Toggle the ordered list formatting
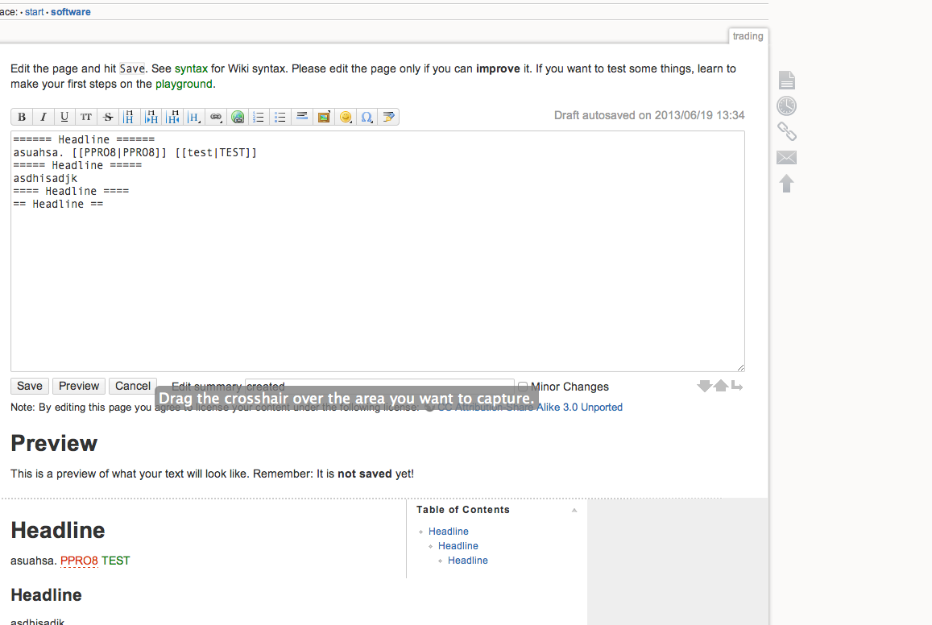932x625 pixels. [259, 117]
